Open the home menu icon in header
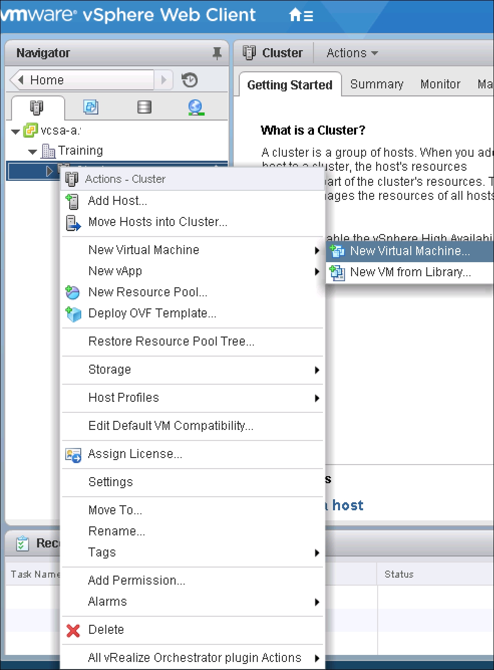This screenshot has width=494, height=670. [x=301, y=15]
